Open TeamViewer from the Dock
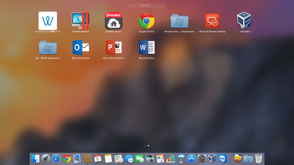Screen dimensions: 294x165 pyautogui.click(x=223, y=159)
